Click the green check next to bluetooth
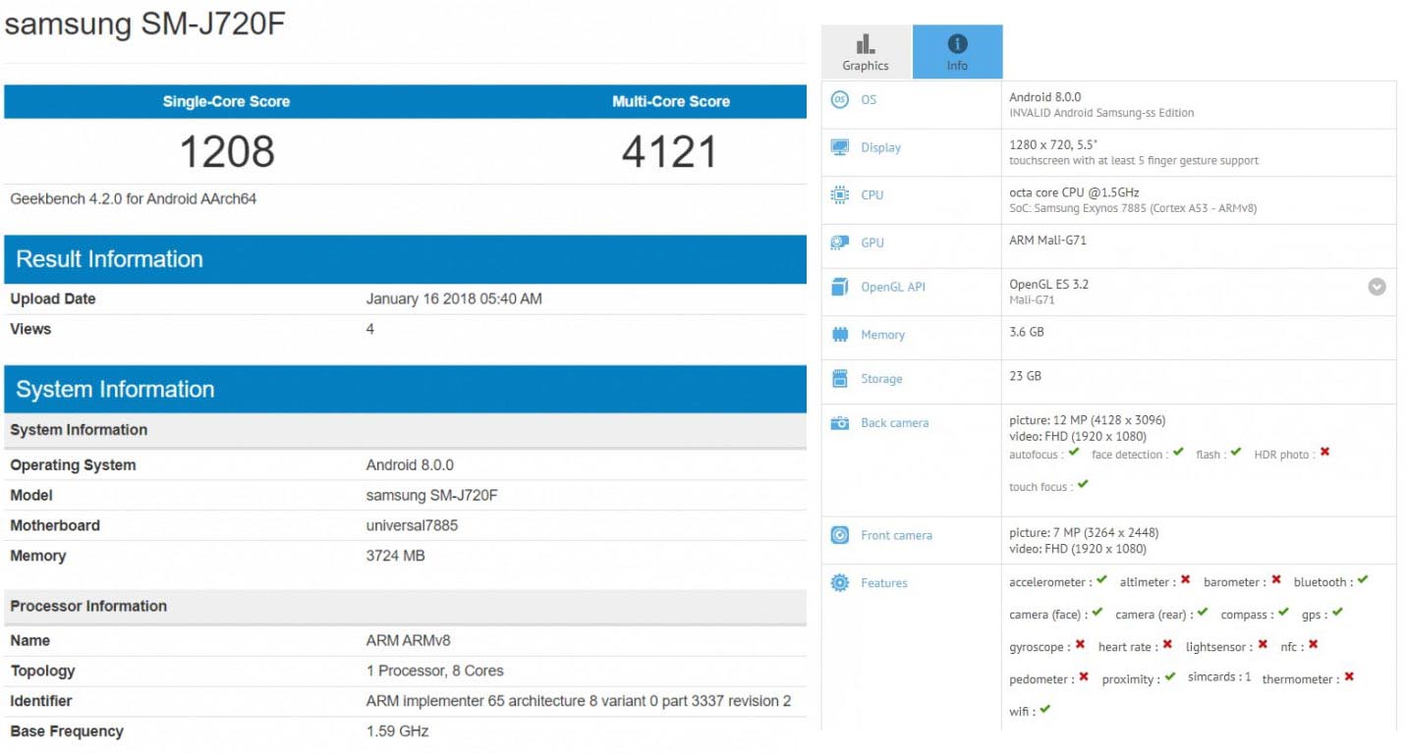This screenshot has width=1406, height=754. (x=1362, y=580)
